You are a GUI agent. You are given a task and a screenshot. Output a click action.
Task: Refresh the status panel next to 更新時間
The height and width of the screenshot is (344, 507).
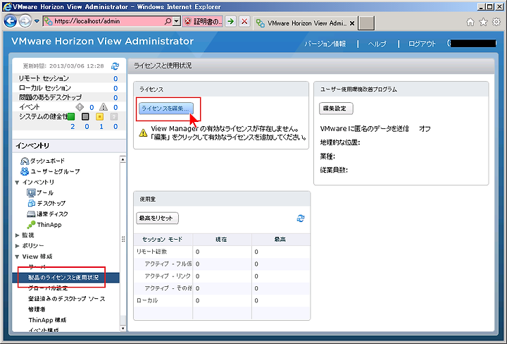(115, 66)
